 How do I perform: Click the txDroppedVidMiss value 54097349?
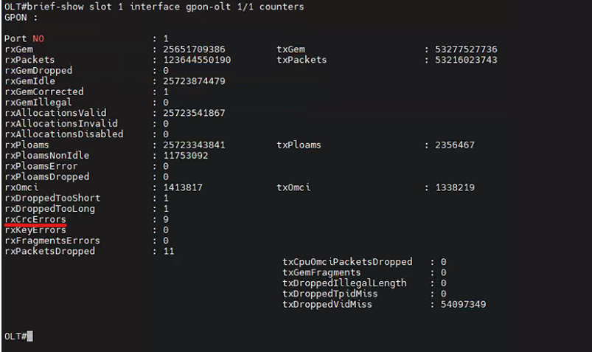coord(463,304)
